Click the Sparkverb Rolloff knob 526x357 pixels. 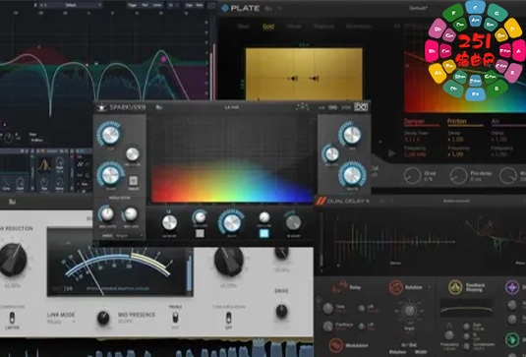coord(331,154)
